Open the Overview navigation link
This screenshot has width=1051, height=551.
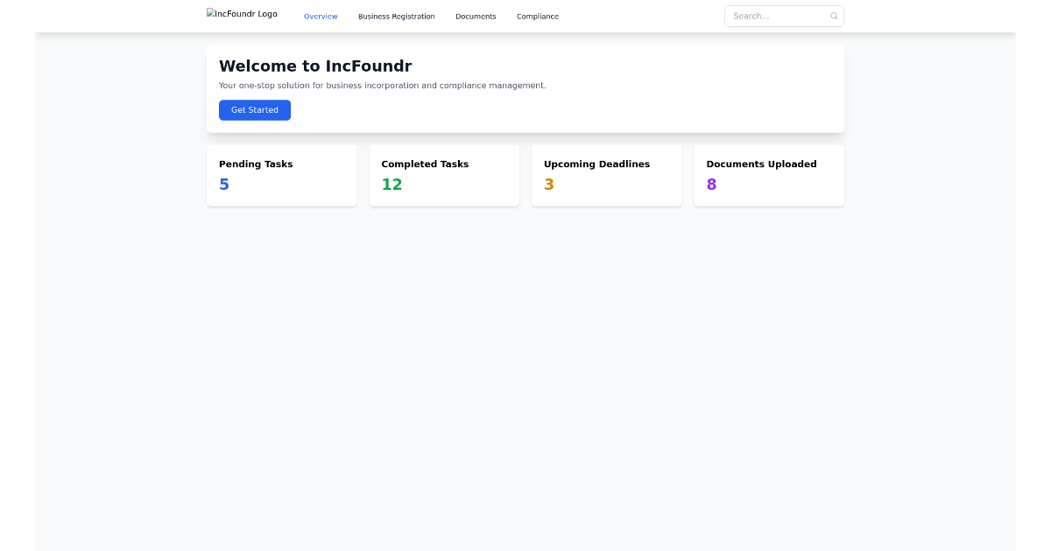click(321, 16)
